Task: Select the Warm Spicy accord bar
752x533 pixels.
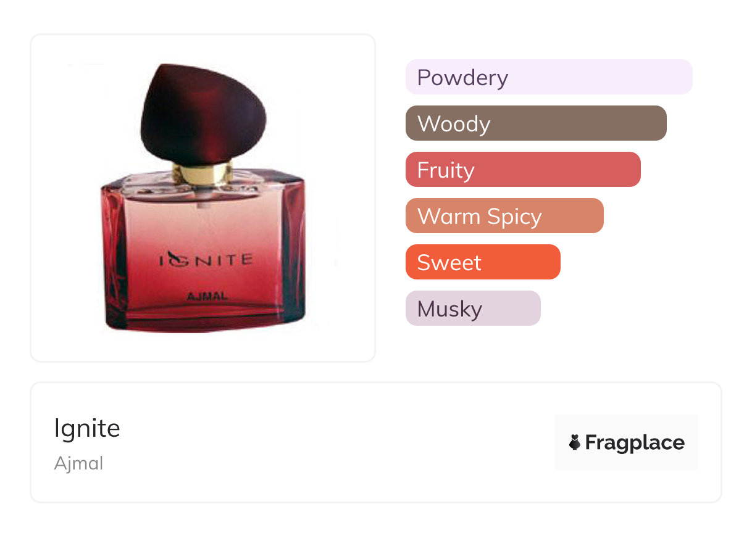Action: 504,216
